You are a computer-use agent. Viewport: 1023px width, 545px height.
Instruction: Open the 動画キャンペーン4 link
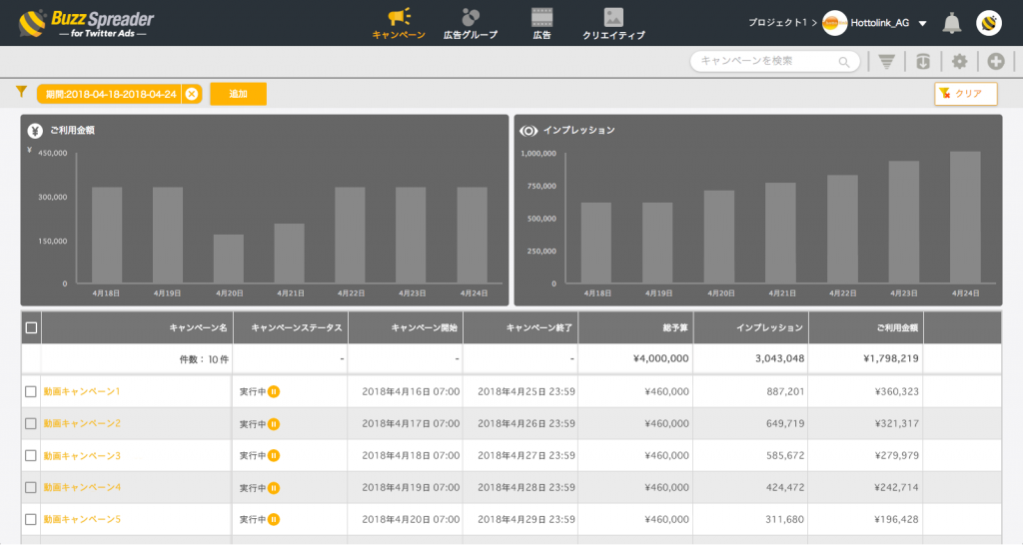[82, 488]
